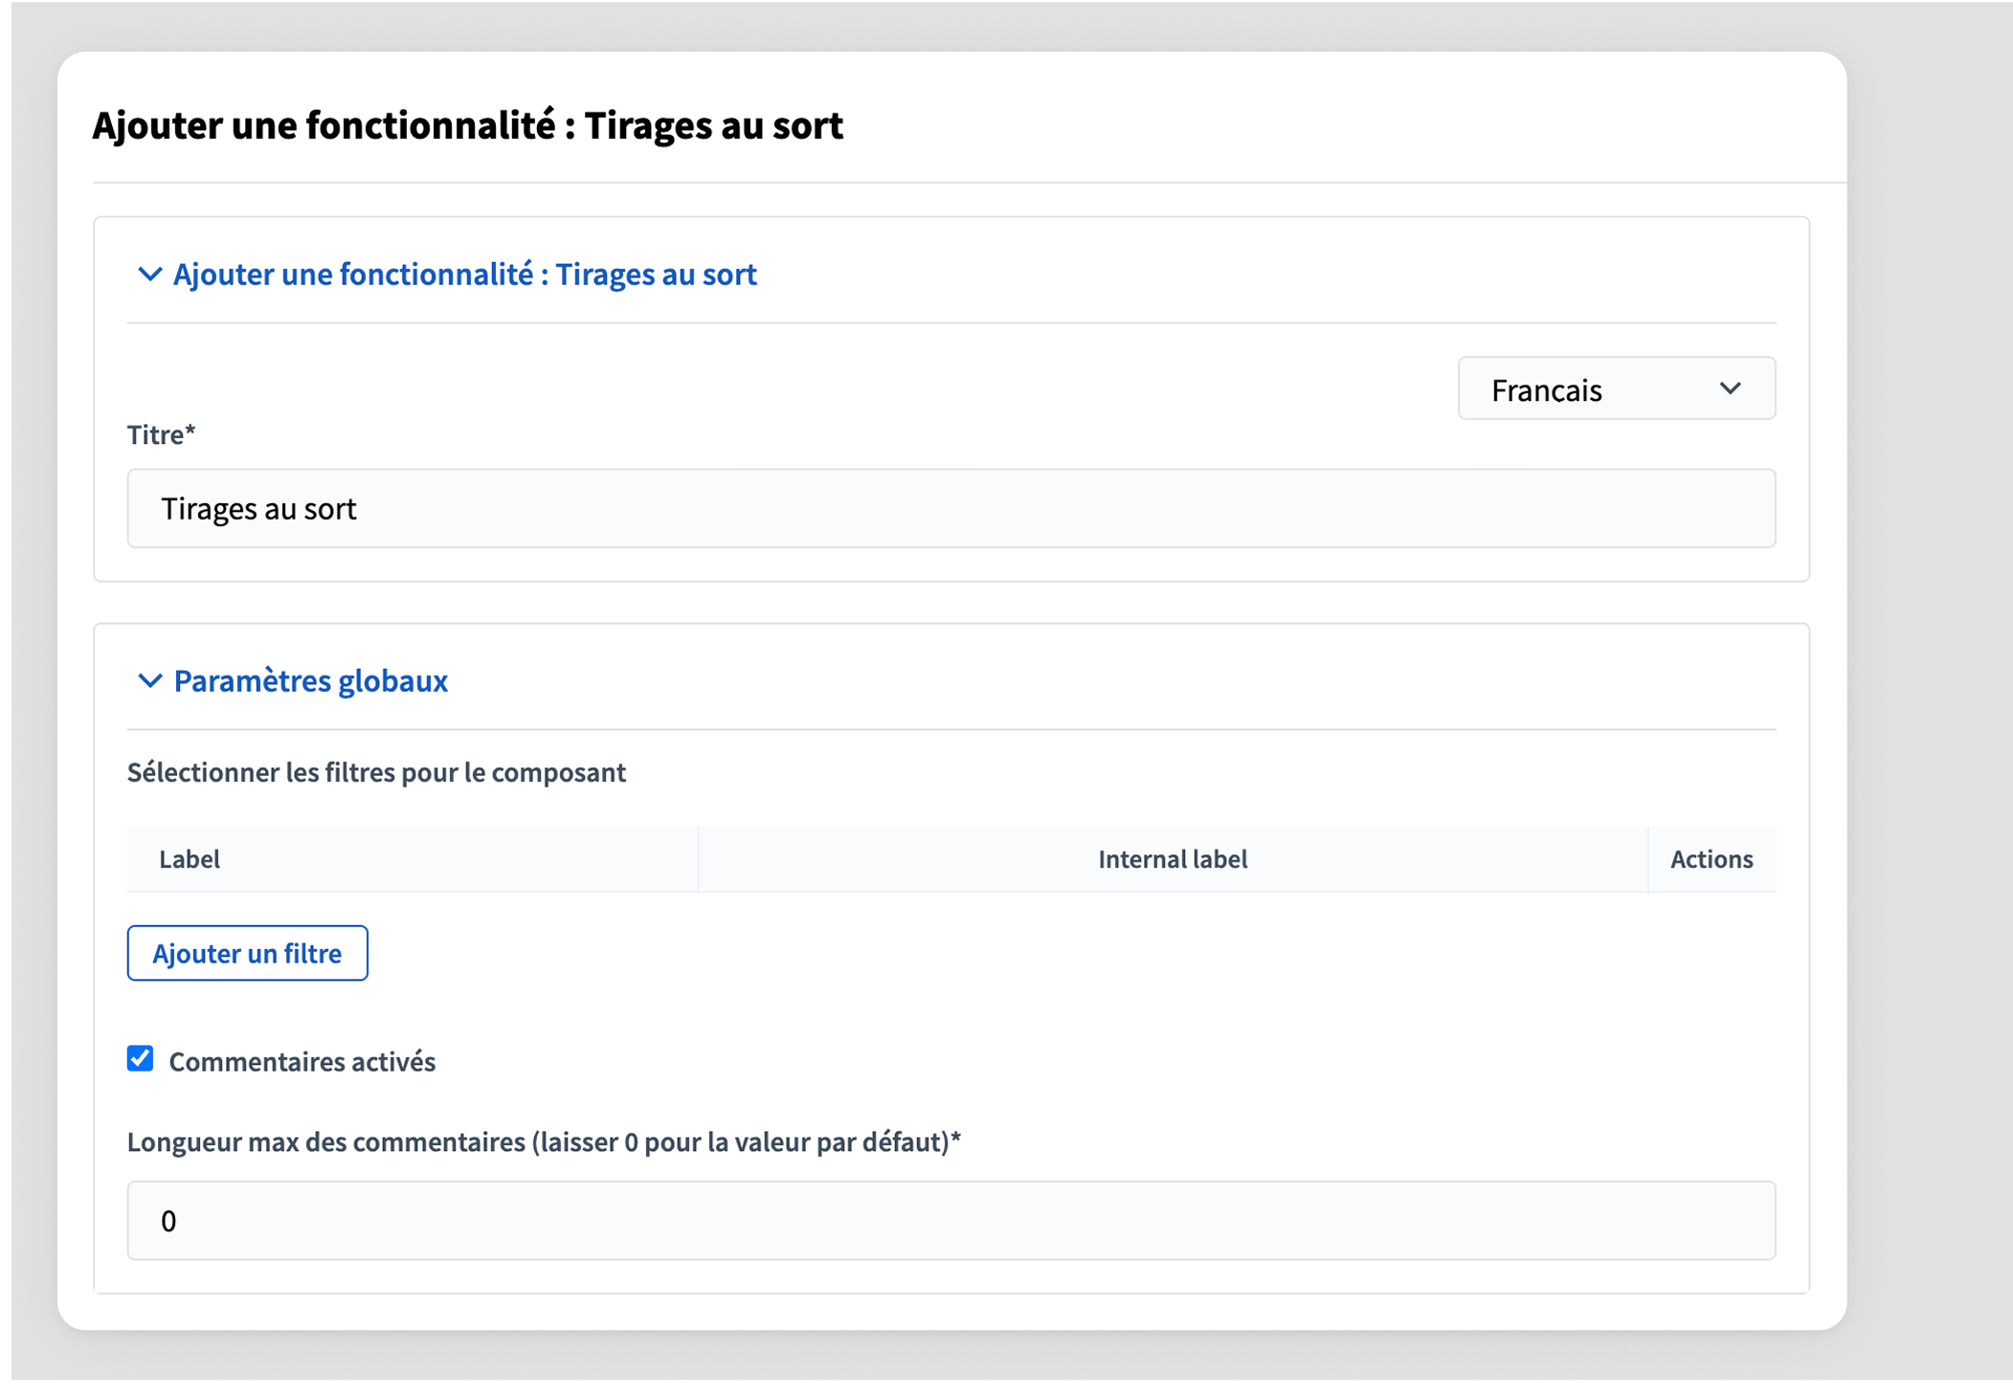The image size is (2013, 1394).
Task: Click the Titre input field
Action: coord(951,508)
